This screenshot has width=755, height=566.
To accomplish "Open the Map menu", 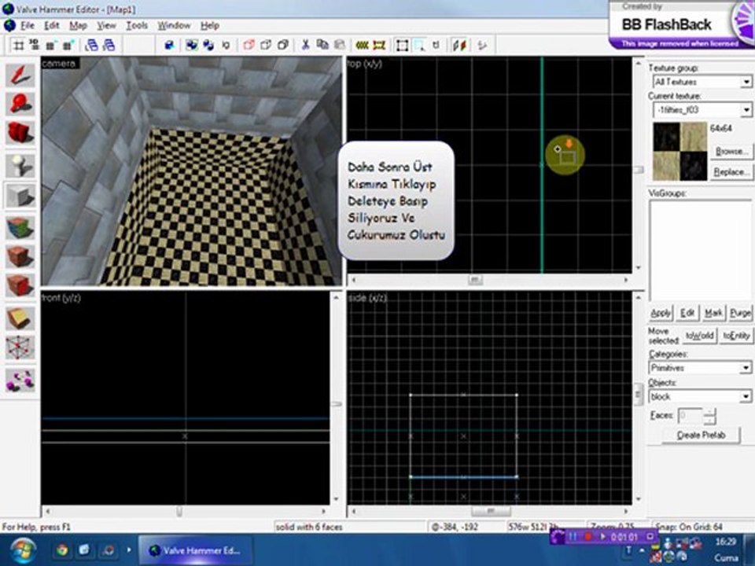I will 78,25.
